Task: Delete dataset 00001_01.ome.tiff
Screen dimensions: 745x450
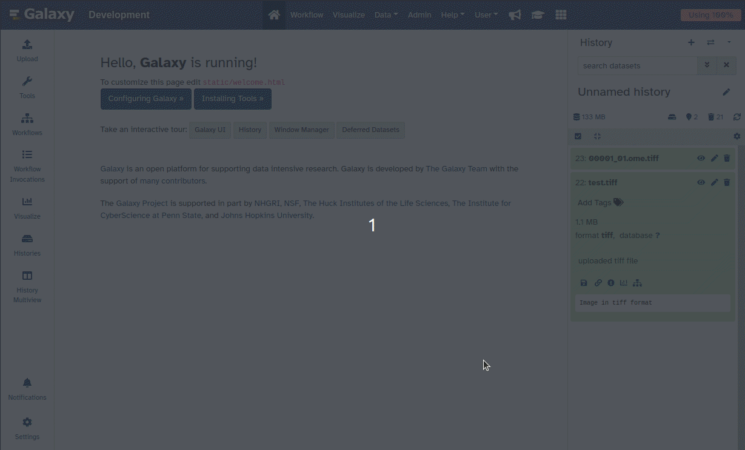Action: pyautogui.click(x=727, y=158)
